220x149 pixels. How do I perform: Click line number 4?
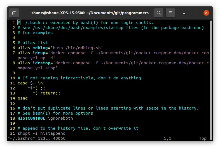tap(14, 38)
